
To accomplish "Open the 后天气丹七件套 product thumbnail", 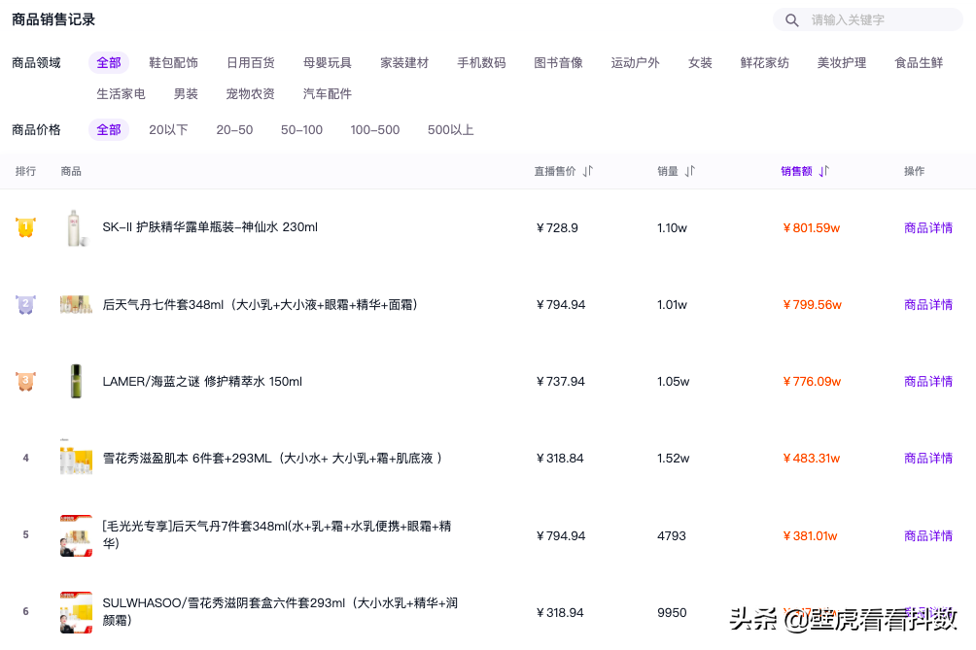I will point(76,305).
